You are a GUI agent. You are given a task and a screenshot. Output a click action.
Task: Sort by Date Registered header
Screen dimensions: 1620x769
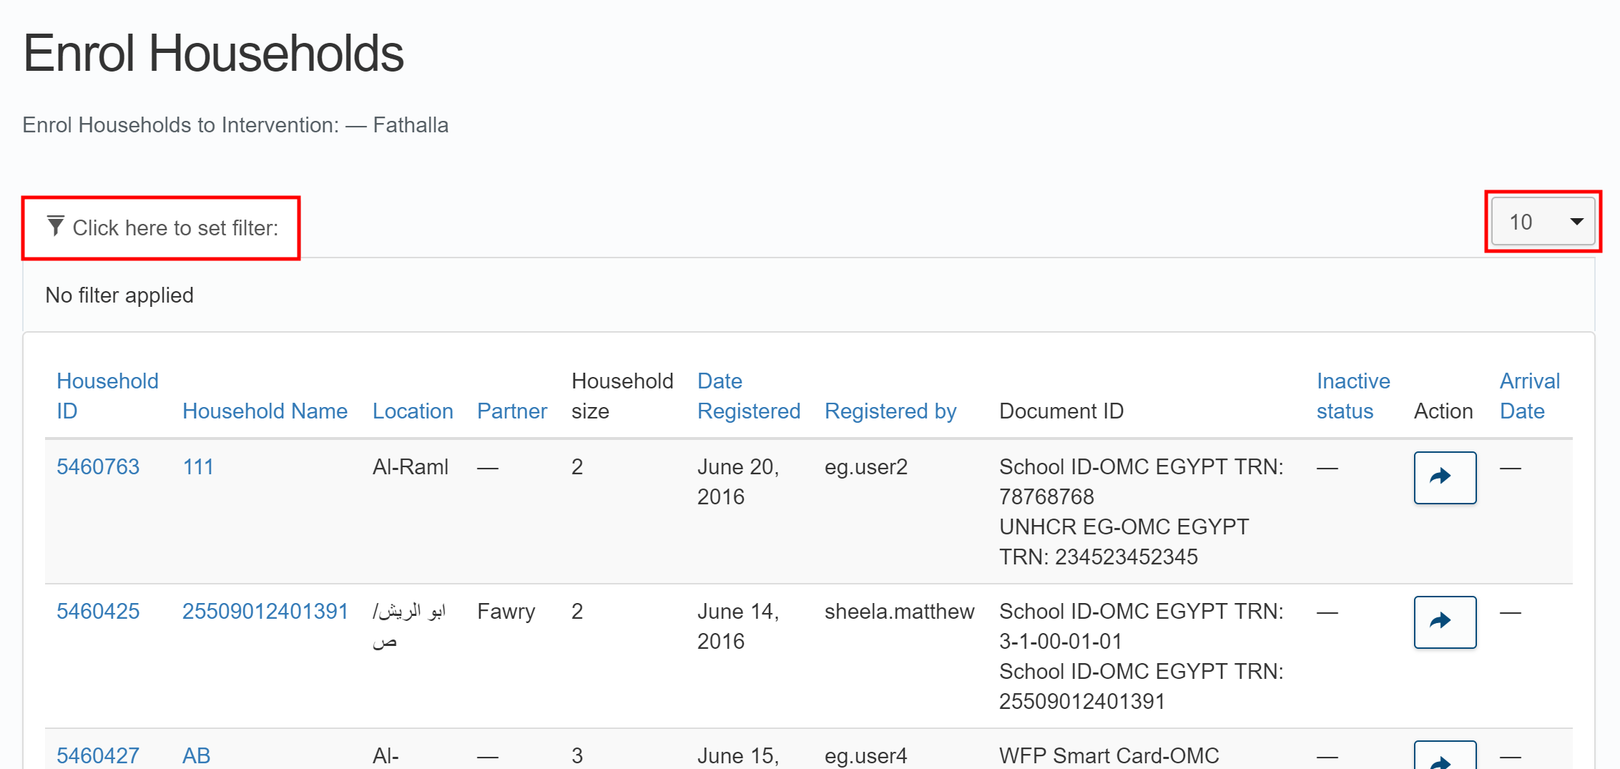748,396
